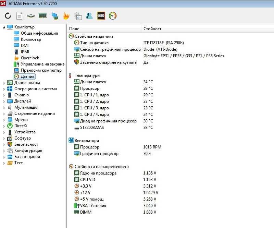
Task: Select the Датчик tree item
Action: click(x=24, y=76)
